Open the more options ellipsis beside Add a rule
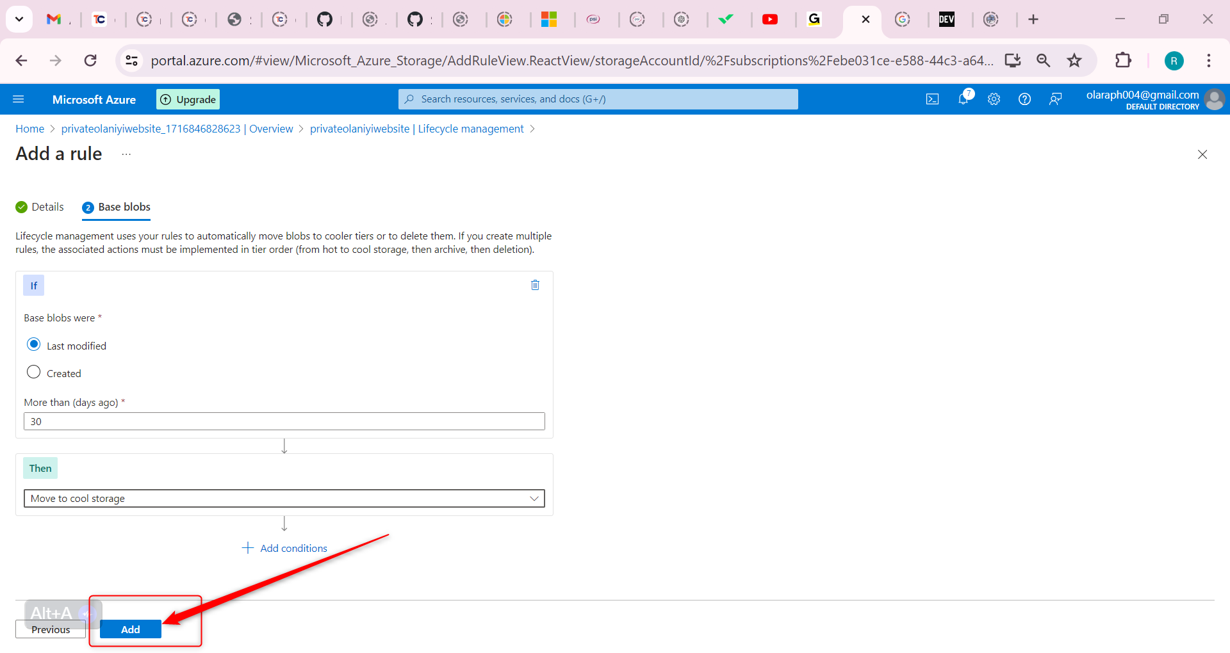The width and height of the screenshot is (1230, 653). 126,154
